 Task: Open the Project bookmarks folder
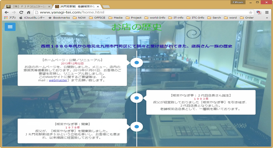133,18
